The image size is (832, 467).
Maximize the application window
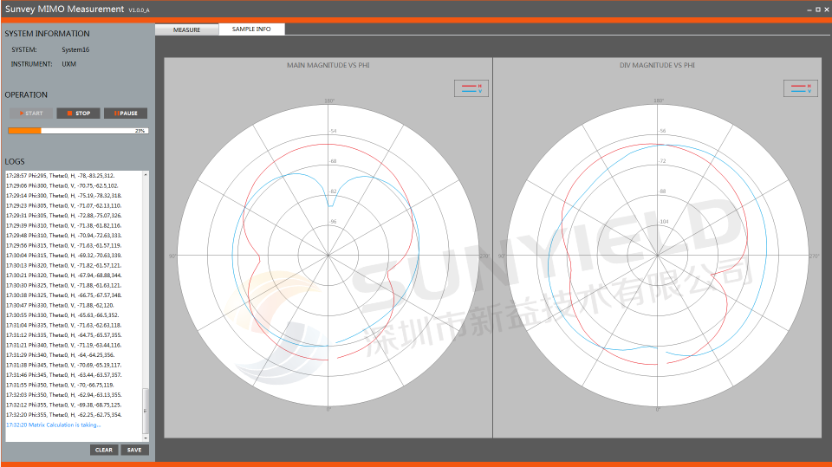point(816,9)
